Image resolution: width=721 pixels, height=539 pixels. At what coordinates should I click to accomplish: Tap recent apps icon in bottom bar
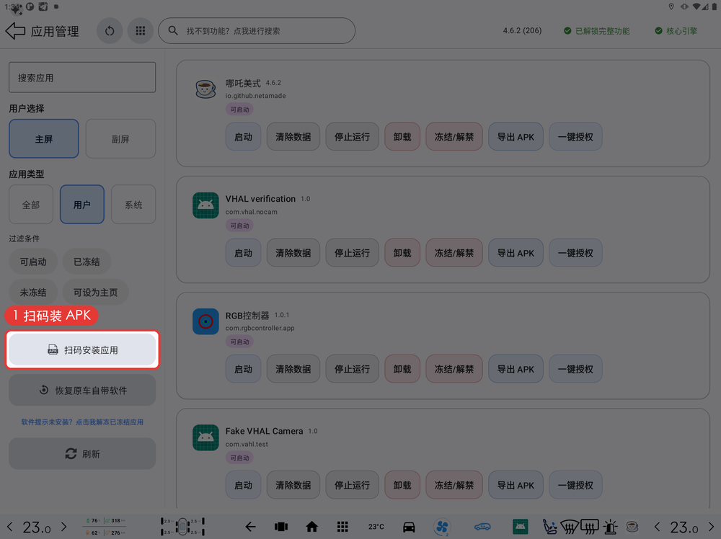[281, 527]
